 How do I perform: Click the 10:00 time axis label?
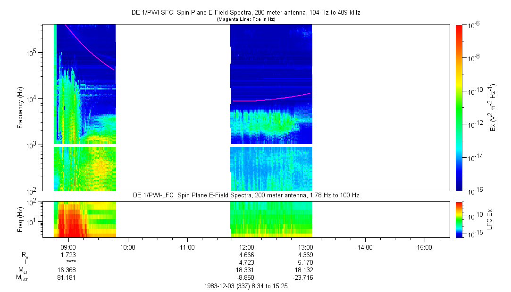(128, 247)
